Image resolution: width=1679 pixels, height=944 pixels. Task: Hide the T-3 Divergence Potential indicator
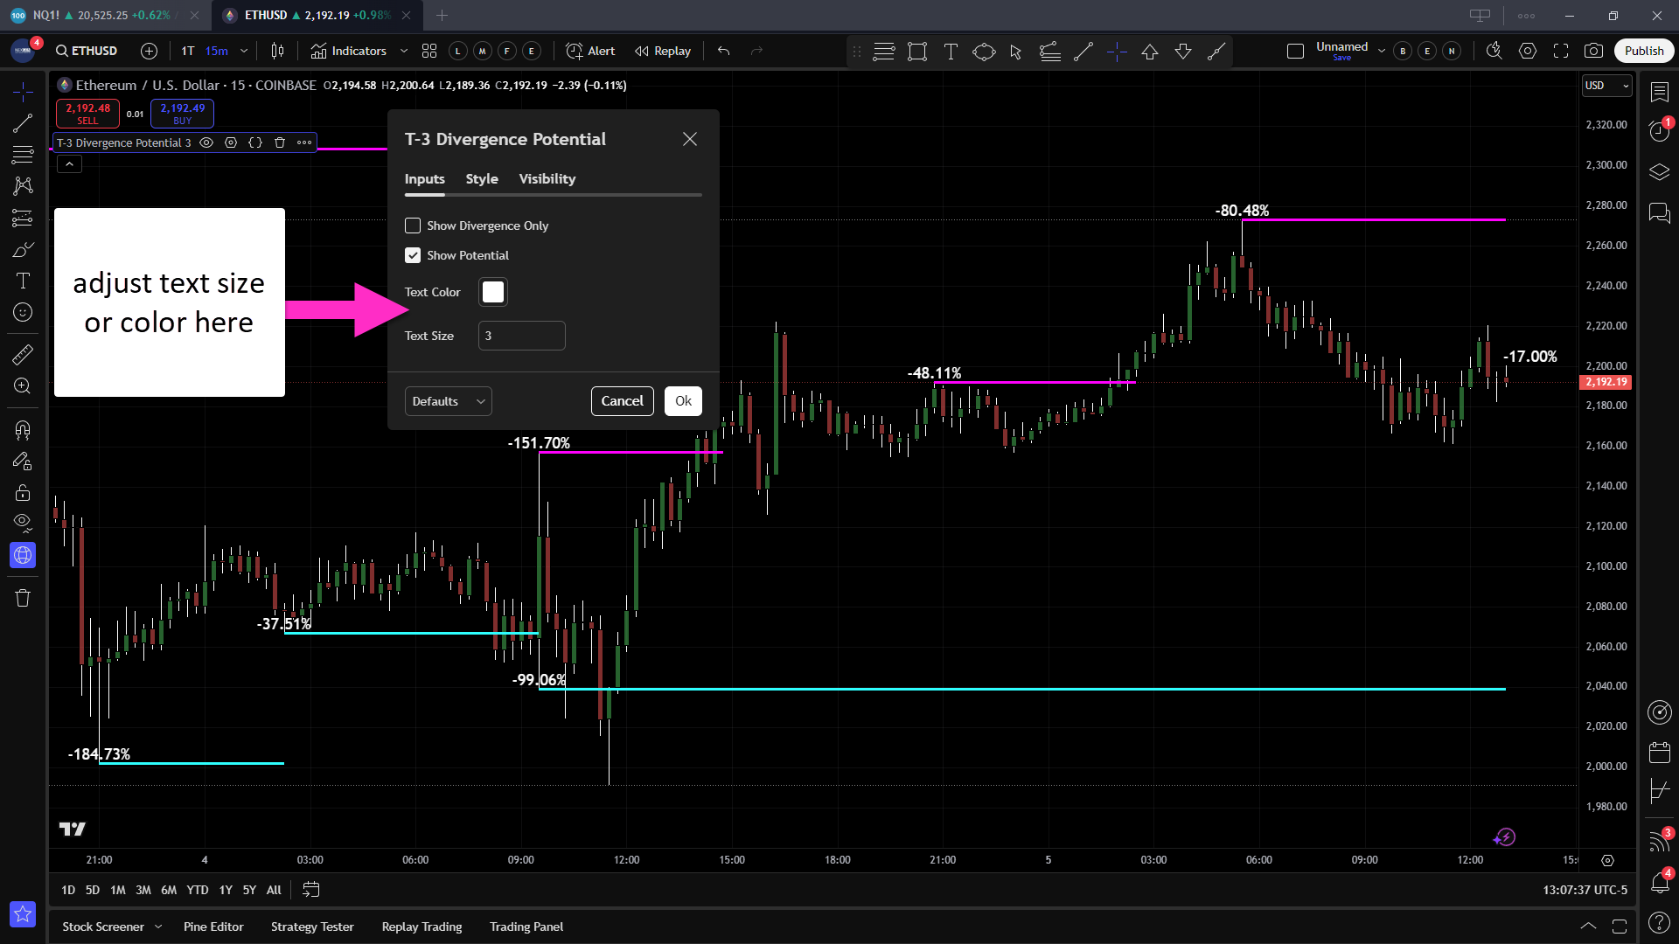click(206, 142)
